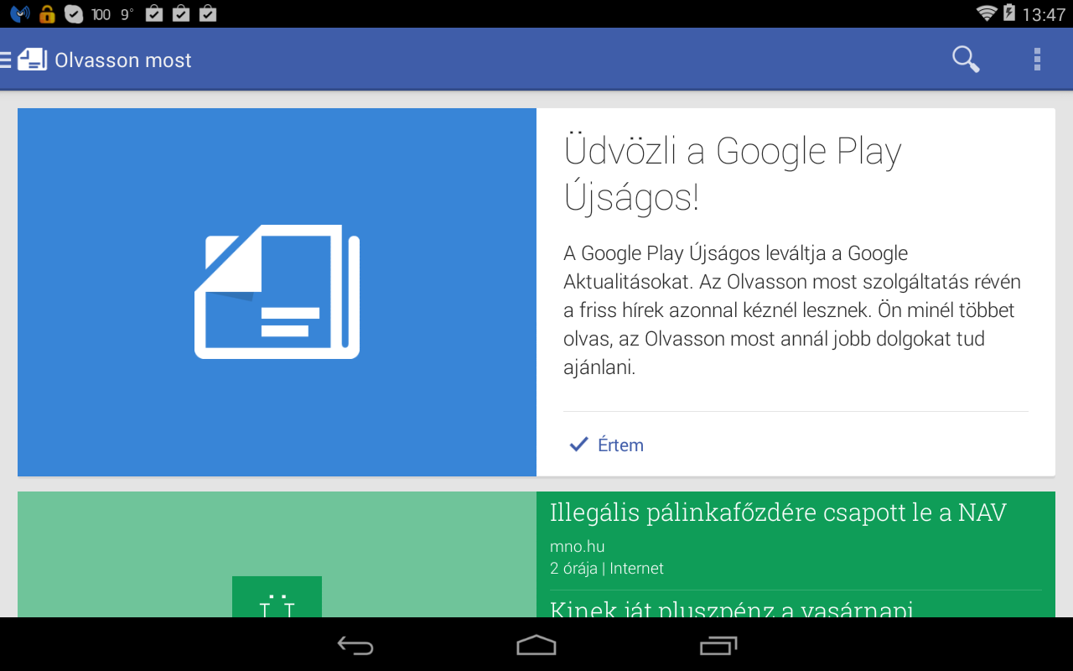Screen dimensions: 1073x671
Task: Open the search magnifier icon
Action: 966,59
